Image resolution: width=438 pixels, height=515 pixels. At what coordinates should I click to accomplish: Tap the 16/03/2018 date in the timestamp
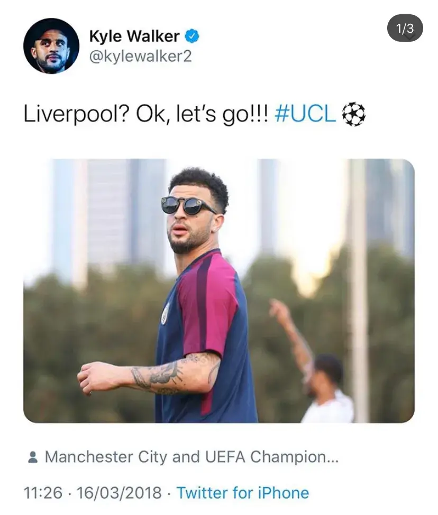click(x=118, y=493)
